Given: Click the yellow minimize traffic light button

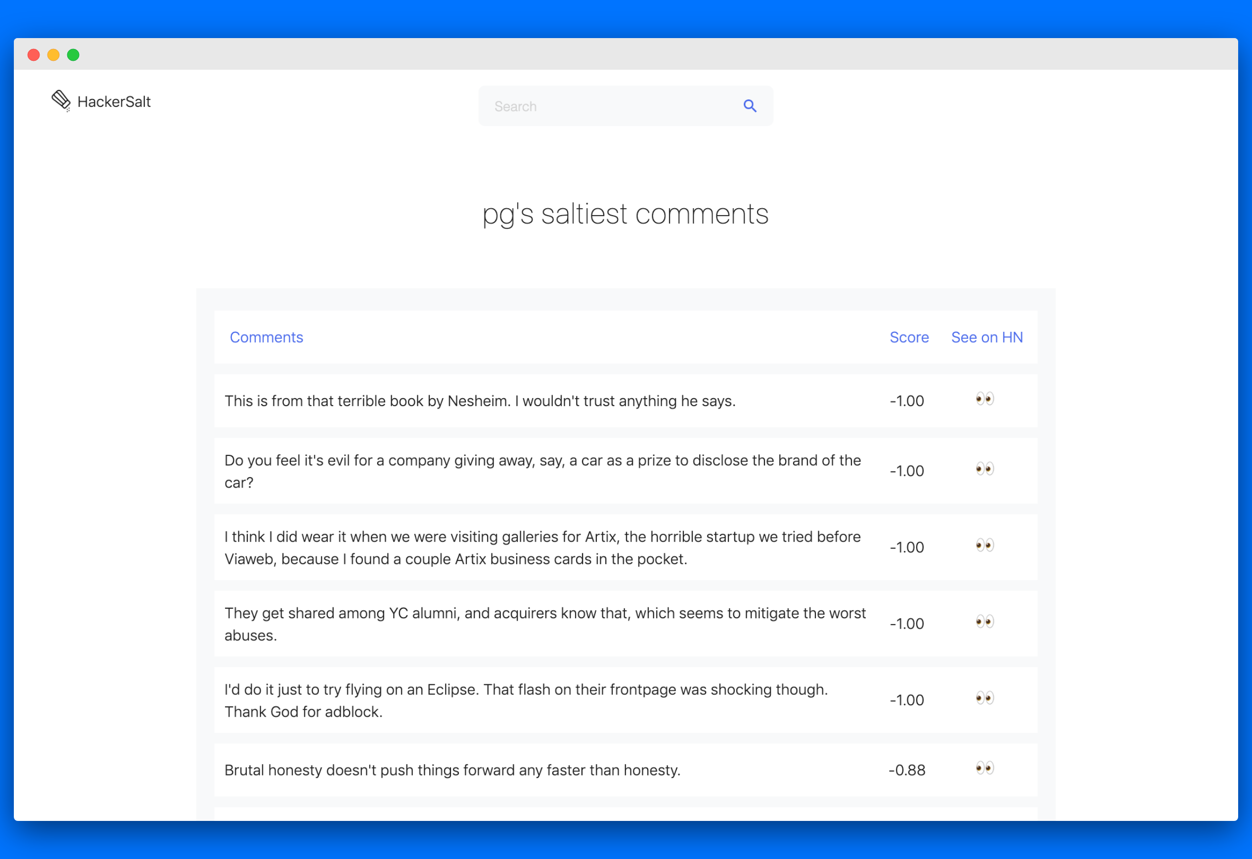Looking at the screenshot, I should 53,54.
